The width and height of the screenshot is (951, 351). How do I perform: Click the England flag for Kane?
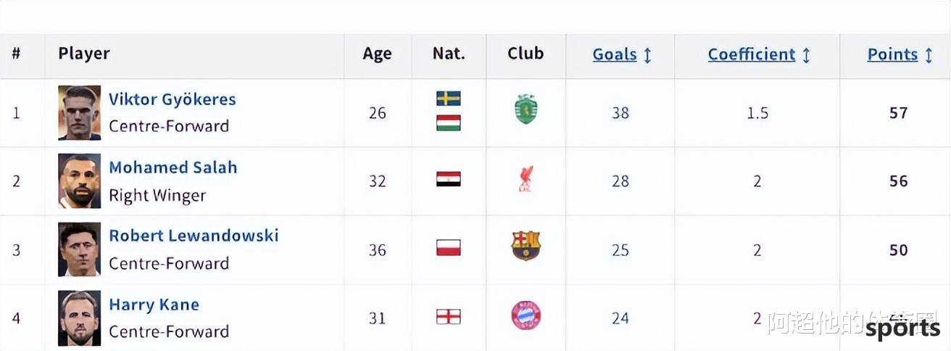pyautogui.click(x=449, y=316)
